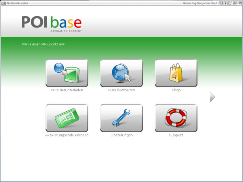
Task: Click the 'Shop' text label
Action: pyautogui.click(x=176, y=90)
